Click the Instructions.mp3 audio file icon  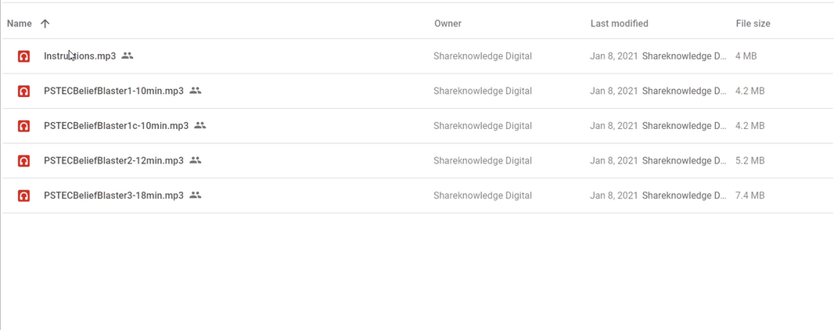tap(23, 56)
